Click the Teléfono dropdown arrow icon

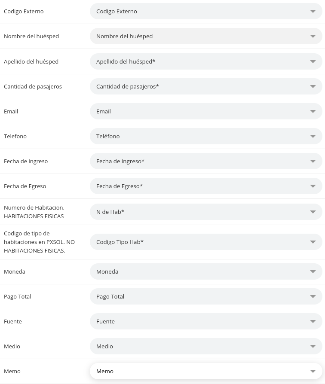[x=313, y=136]
